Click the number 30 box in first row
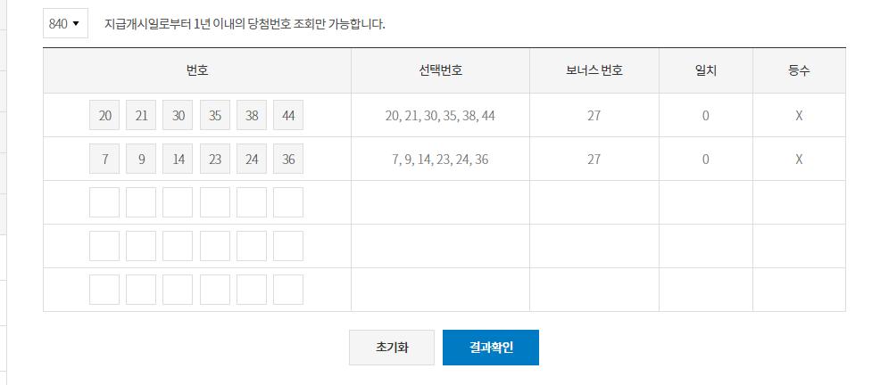The width and height of the screenshot is (872, 385). 178,116
